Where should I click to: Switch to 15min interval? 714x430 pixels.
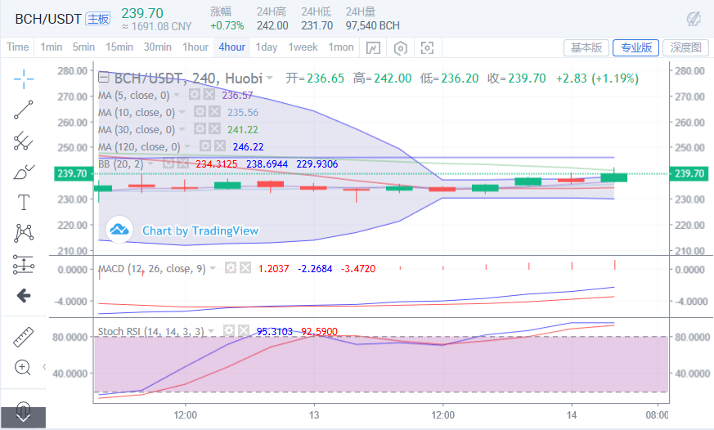click(x=119, y=47)
